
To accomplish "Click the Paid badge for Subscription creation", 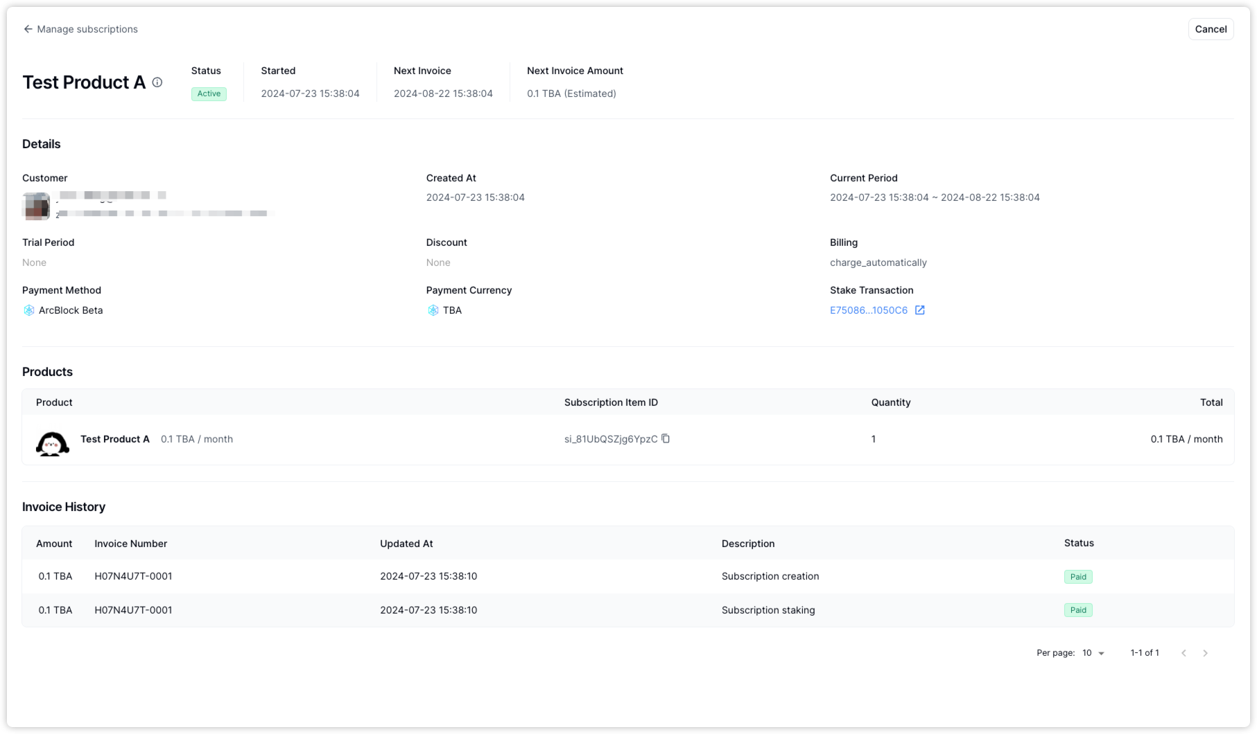I will (1077, 577).
